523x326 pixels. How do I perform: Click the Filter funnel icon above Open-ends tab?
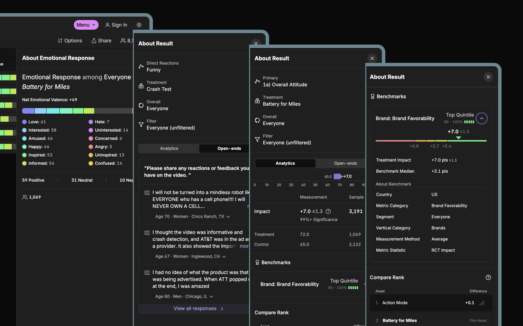(141, 125)
